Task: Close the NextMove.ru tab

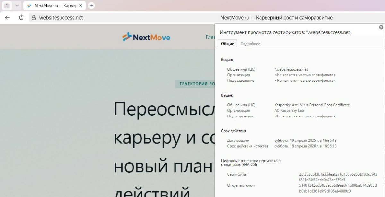Action: pyautogui.click(x=81, y=6)
